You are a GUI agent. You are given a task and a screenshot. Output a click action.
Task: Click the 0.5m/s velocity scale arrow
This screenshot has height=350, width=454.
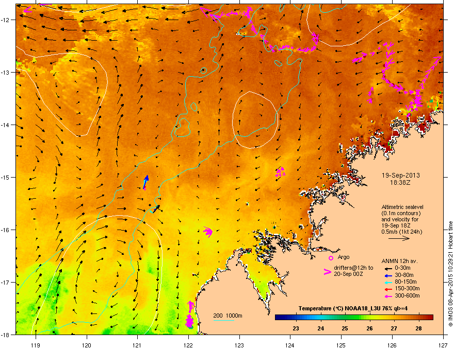point(399,238)
